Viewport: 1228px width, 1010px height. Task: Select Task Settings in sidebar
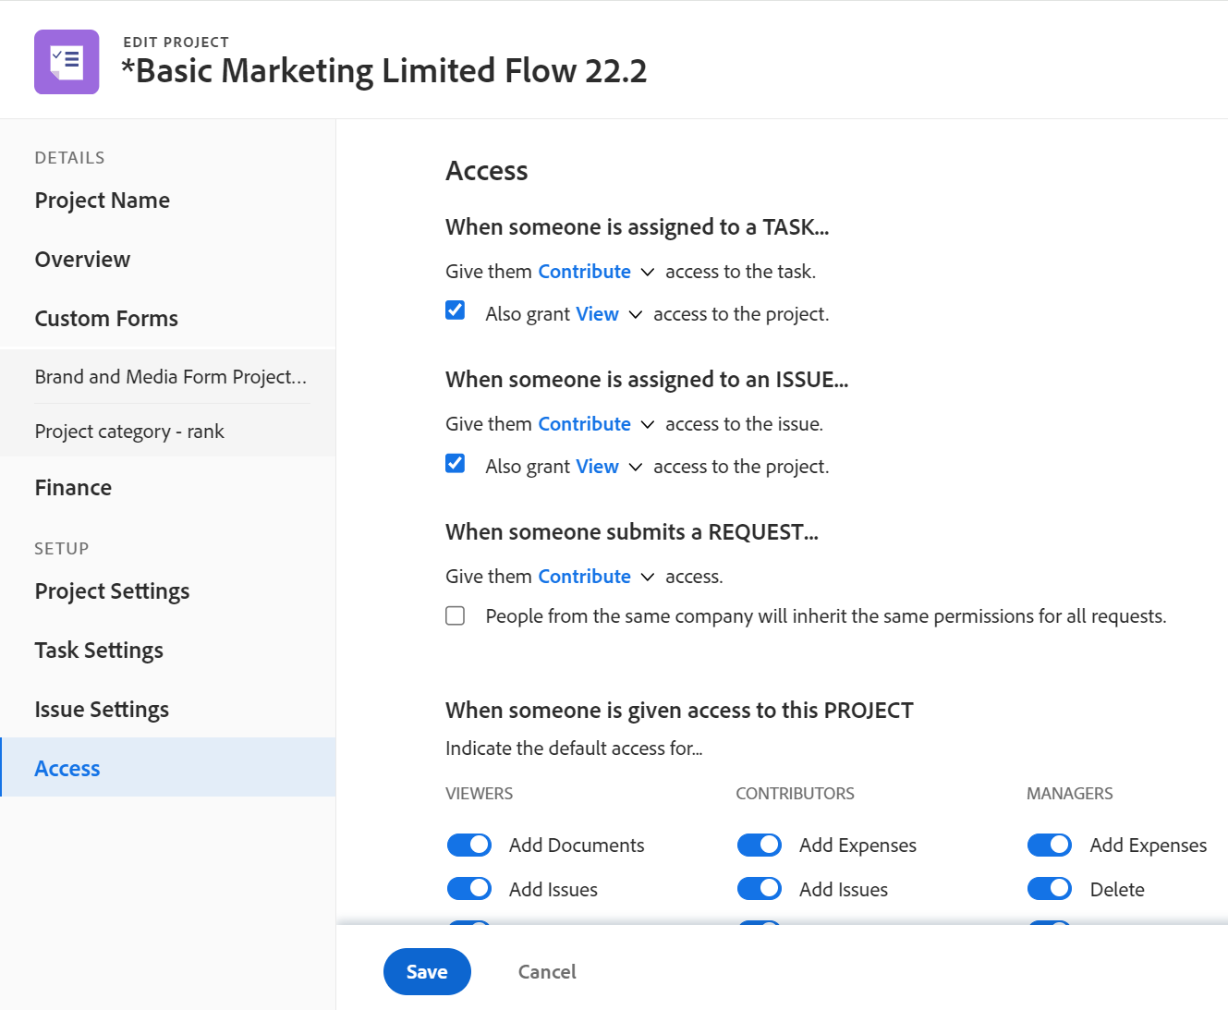(x=99, y=651)
